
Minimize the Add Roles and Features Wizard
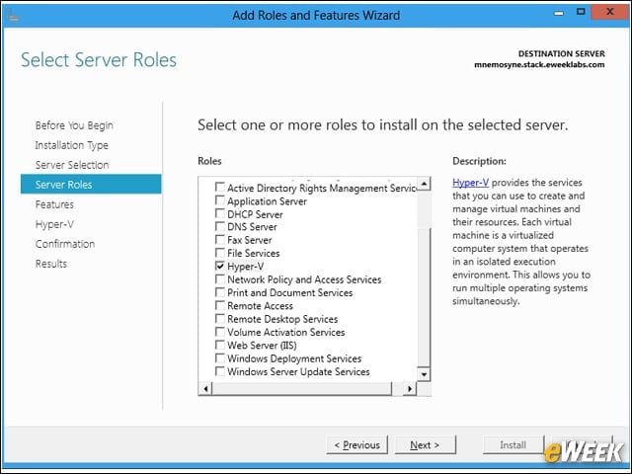559,13
